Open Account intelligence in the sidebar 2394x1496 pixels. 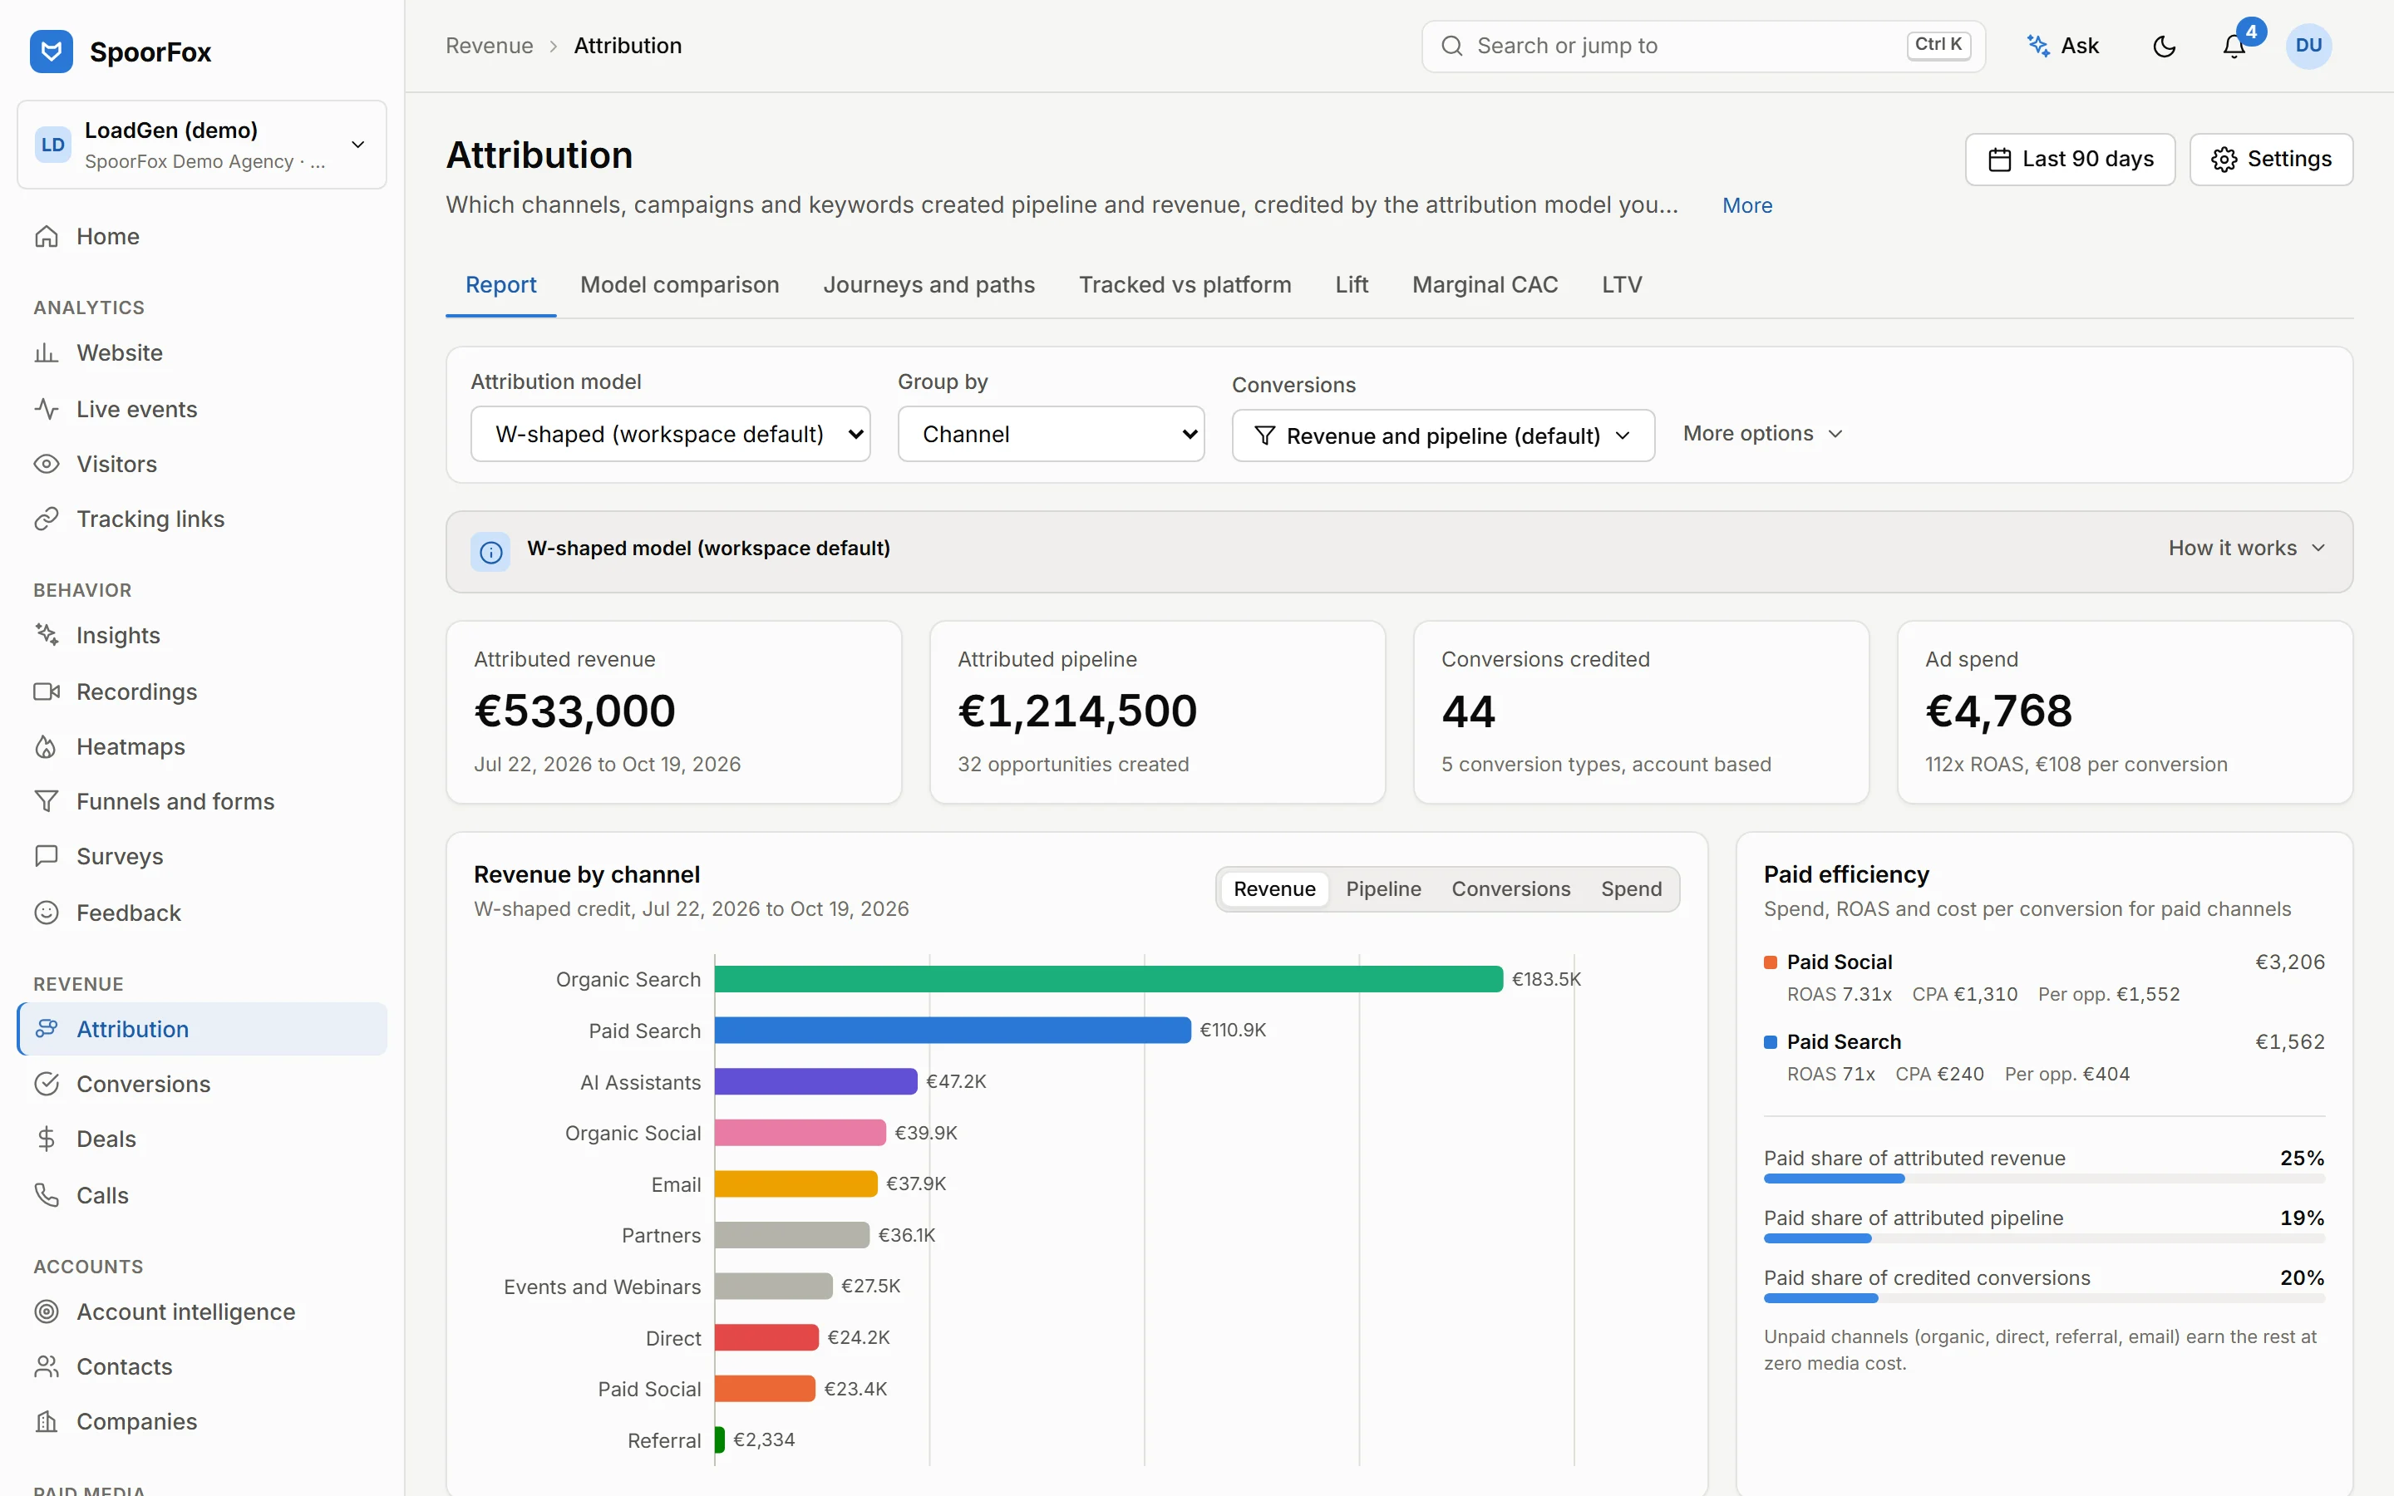click(x=202, y=1312)
